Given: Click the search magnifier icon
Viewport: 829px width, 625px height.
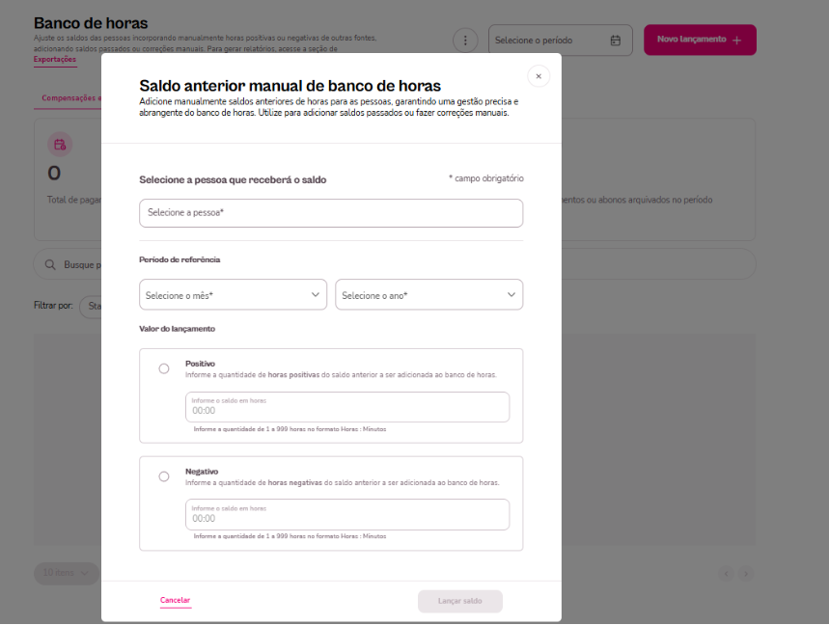Looking at the screenshot, I should [49, 264].
